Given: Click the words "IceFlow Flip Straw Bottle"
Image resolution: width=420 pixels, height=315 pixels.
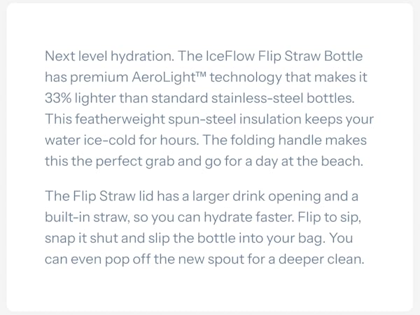Looking at the screenshot, I should [284, 56].
